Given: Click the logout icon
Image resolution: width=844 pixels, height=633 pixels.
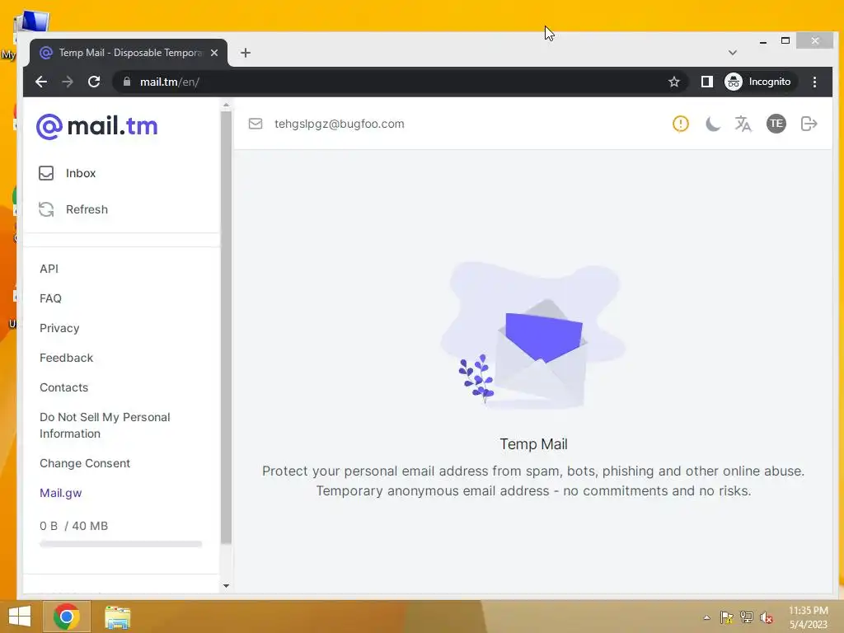Looking at the screenshot, I should pyautogui.click(x=809, y=124).
